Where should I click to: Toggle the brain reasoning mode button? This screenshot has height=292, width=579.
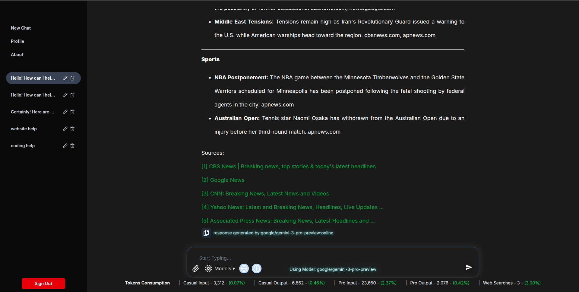coord(257,268)
